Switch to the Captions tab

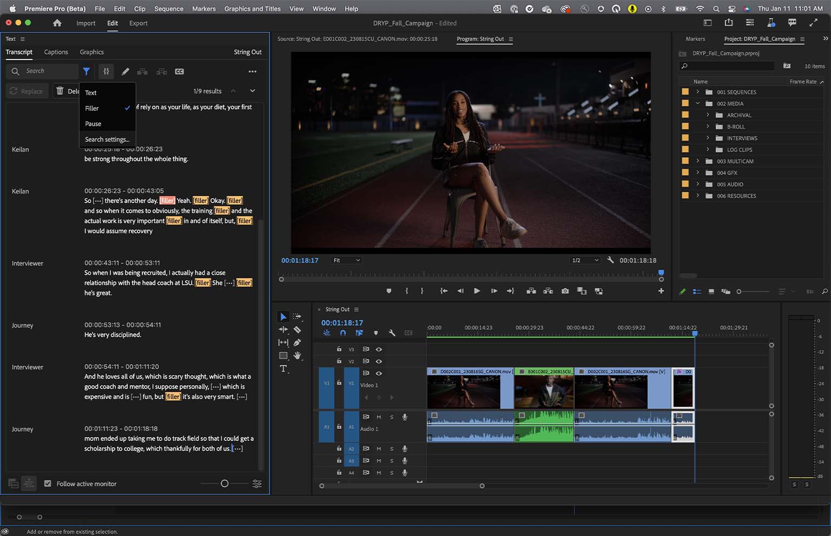(56, 52)
